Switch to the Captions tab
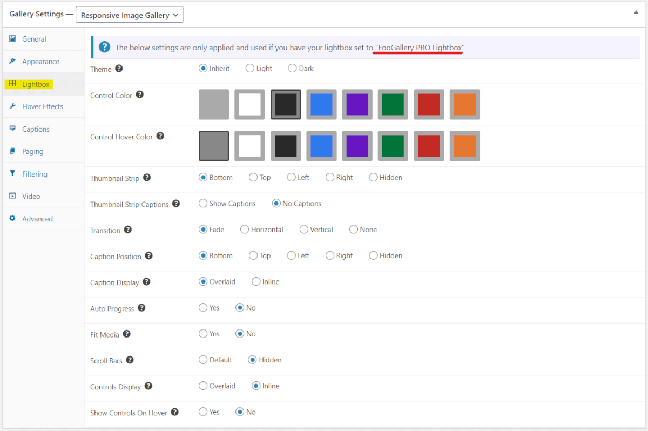The height and width of the screenshot is (431, 648). pos(44,129)
